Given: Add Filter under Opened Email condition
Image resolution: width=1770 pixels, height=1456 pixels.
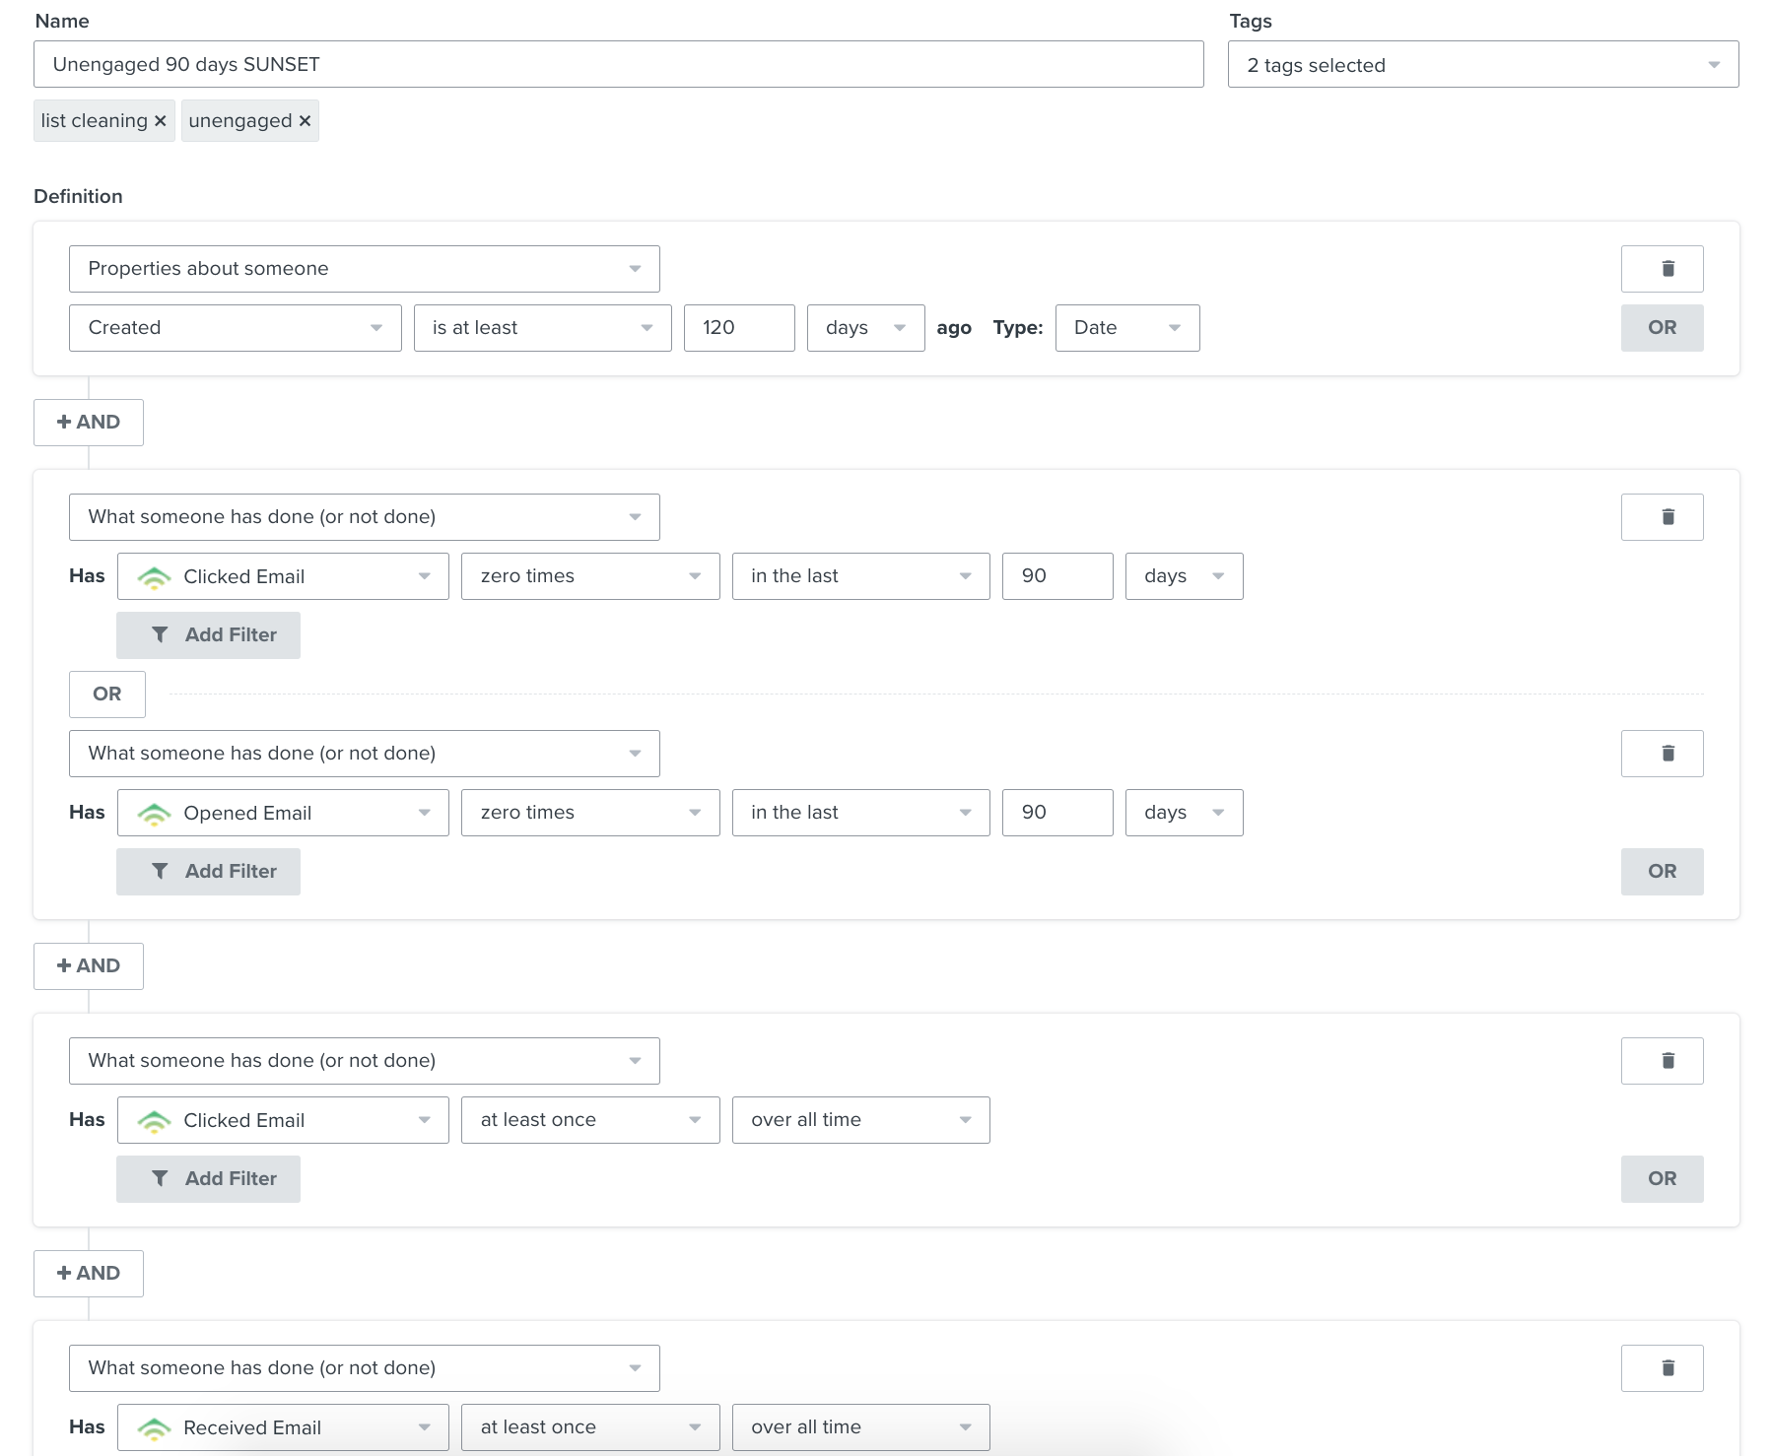Looking at the screenshot, I should click(208, 872).
